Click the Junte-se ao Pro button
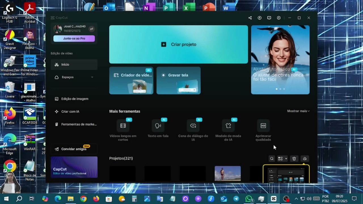 point(74,39)
